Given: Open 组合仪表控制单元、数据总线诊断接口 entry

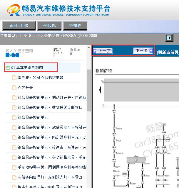Looking at the screenshot, I should pyautogui.click(x=50, y=107).
